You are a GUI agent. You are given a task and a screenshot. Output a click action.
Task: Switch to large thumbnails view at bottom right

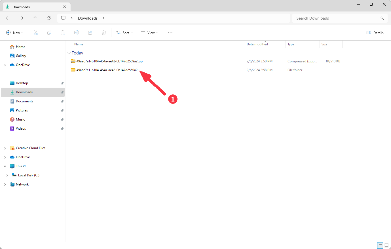point(386,245)
